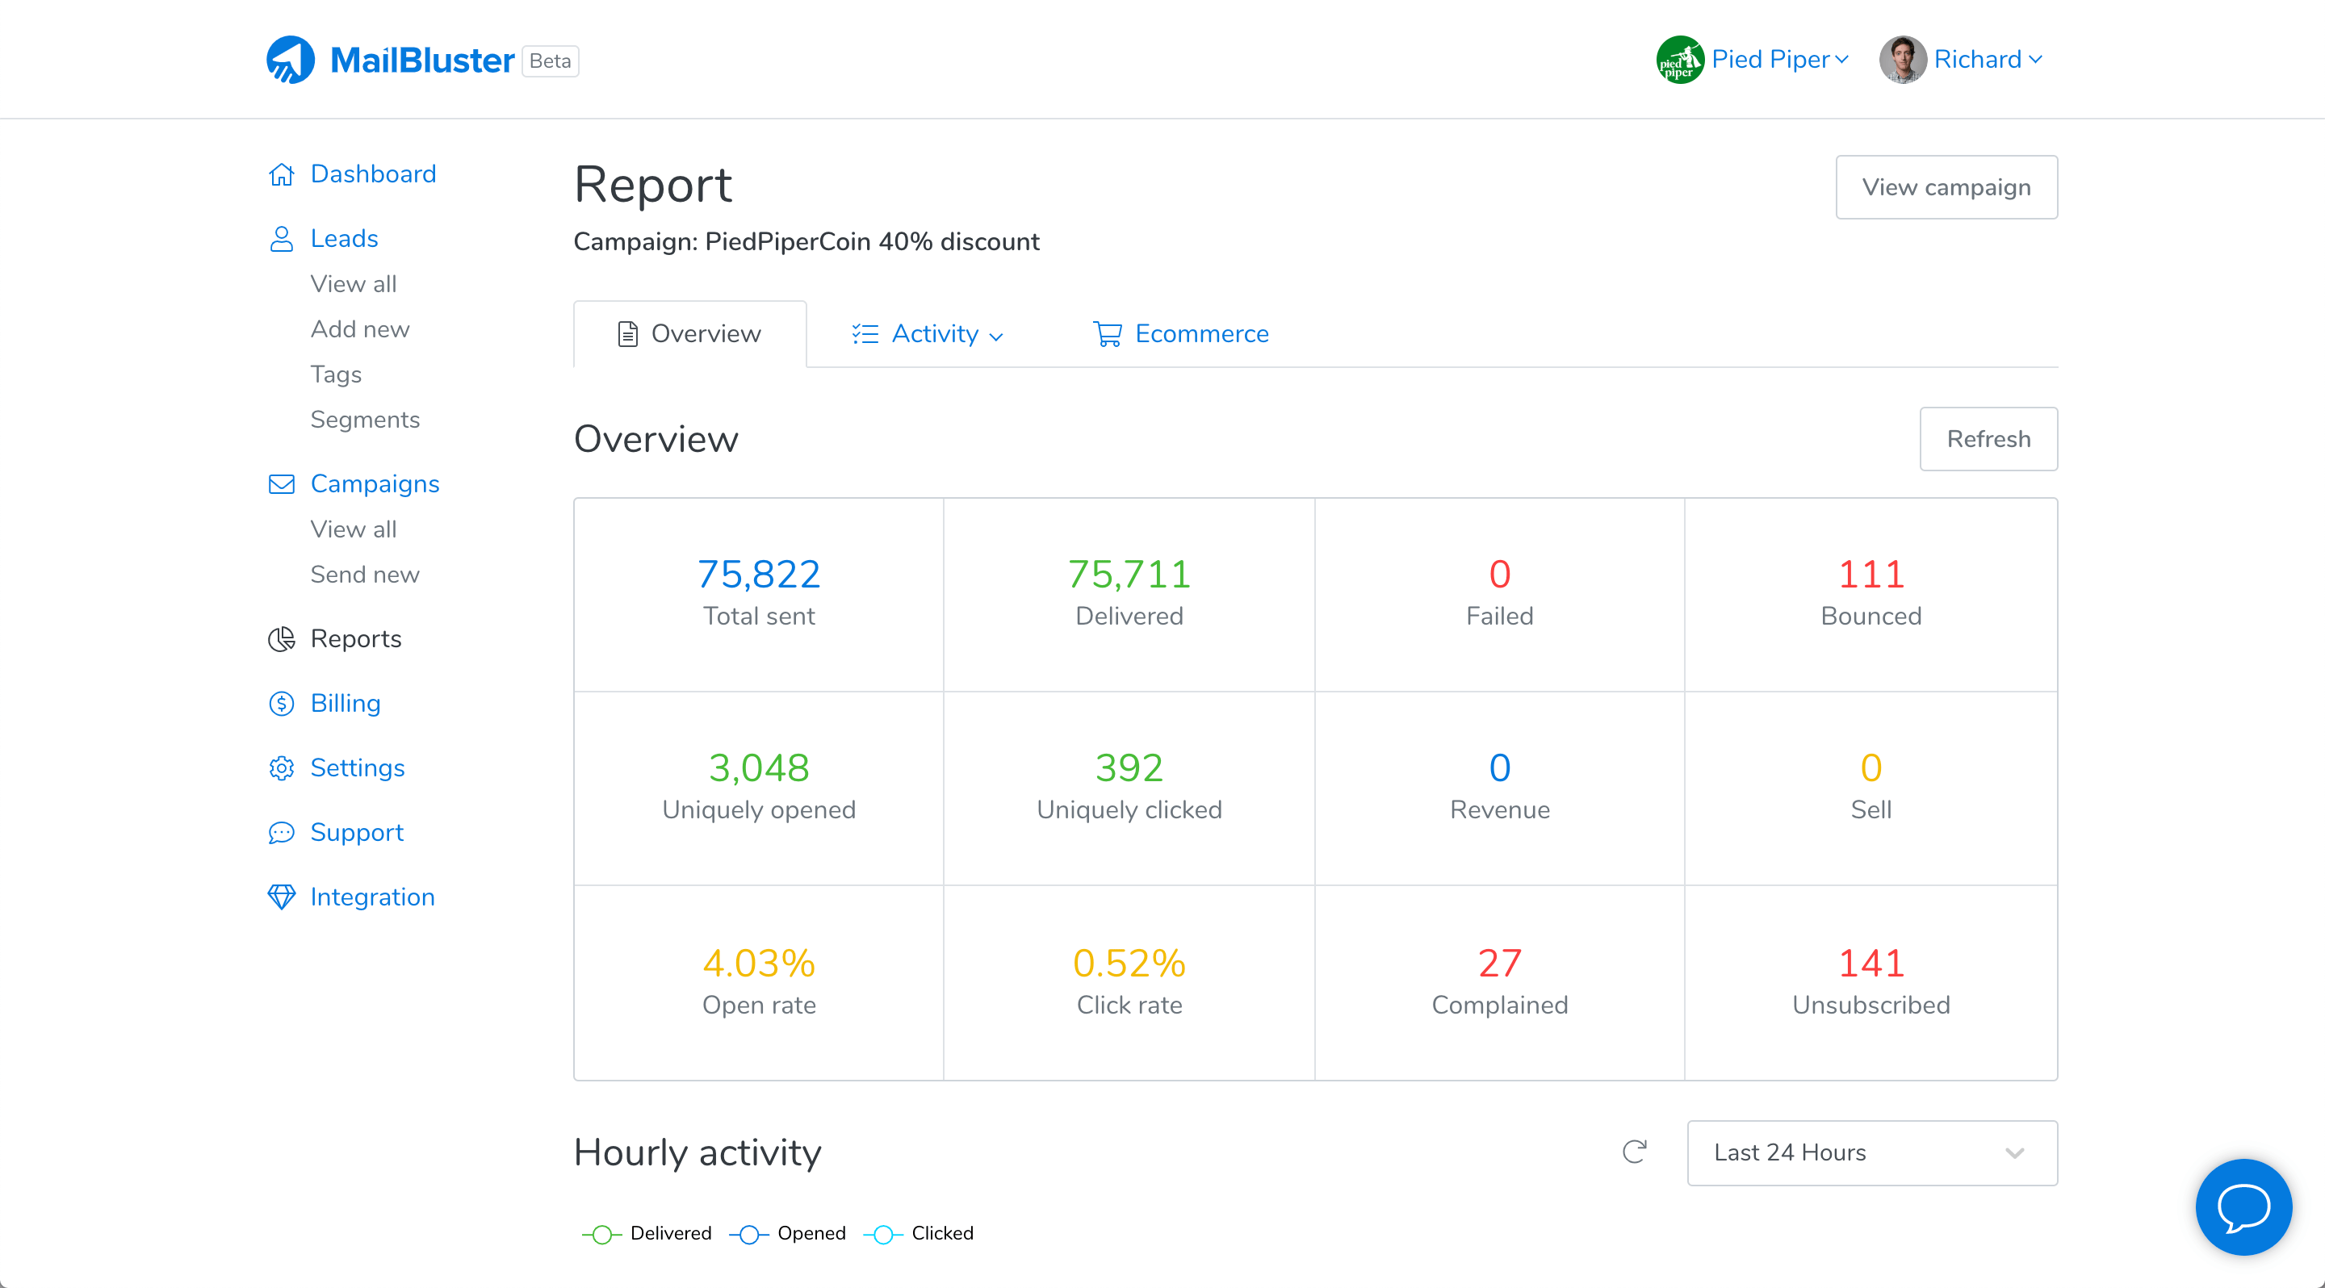Toggle the Clicked series in chart legend
2325x1288 pixels.
(x=919, y=1234)
